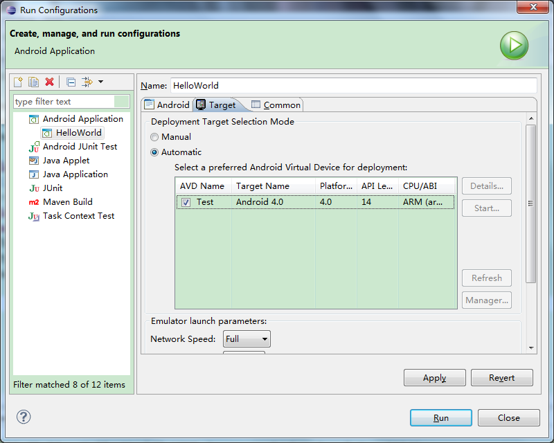Click the type filter text field
554x443 pixels.
(71, 102)
